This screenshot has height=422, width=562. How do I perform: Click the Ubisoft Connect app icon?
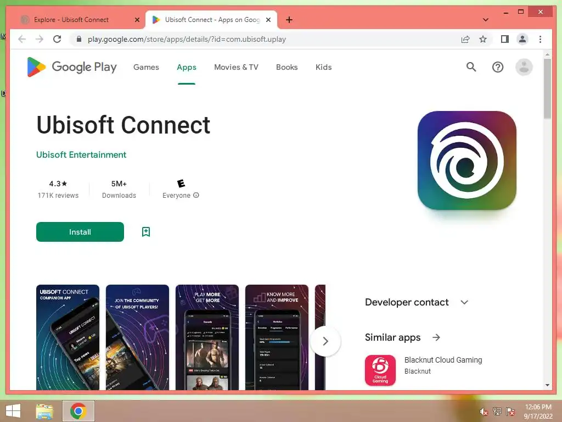click(467, 160)
